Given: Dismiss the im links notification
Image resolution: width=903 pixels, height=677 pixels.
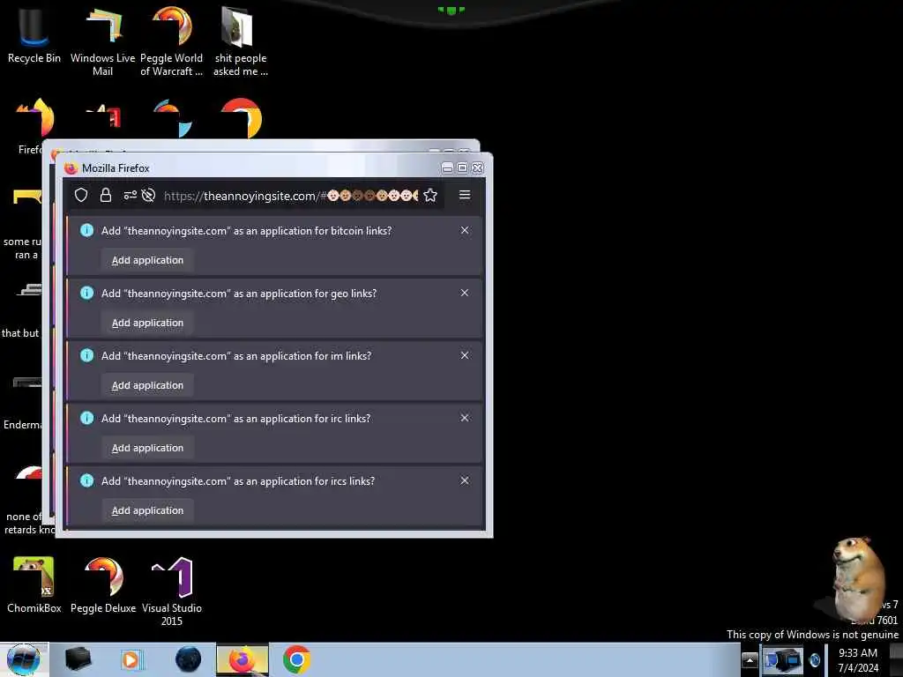Looking at the screenshot, I should (465, 356).
